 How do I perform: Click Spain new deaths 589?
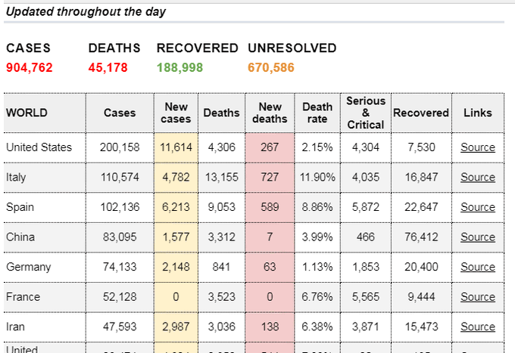tap(270, 207)
